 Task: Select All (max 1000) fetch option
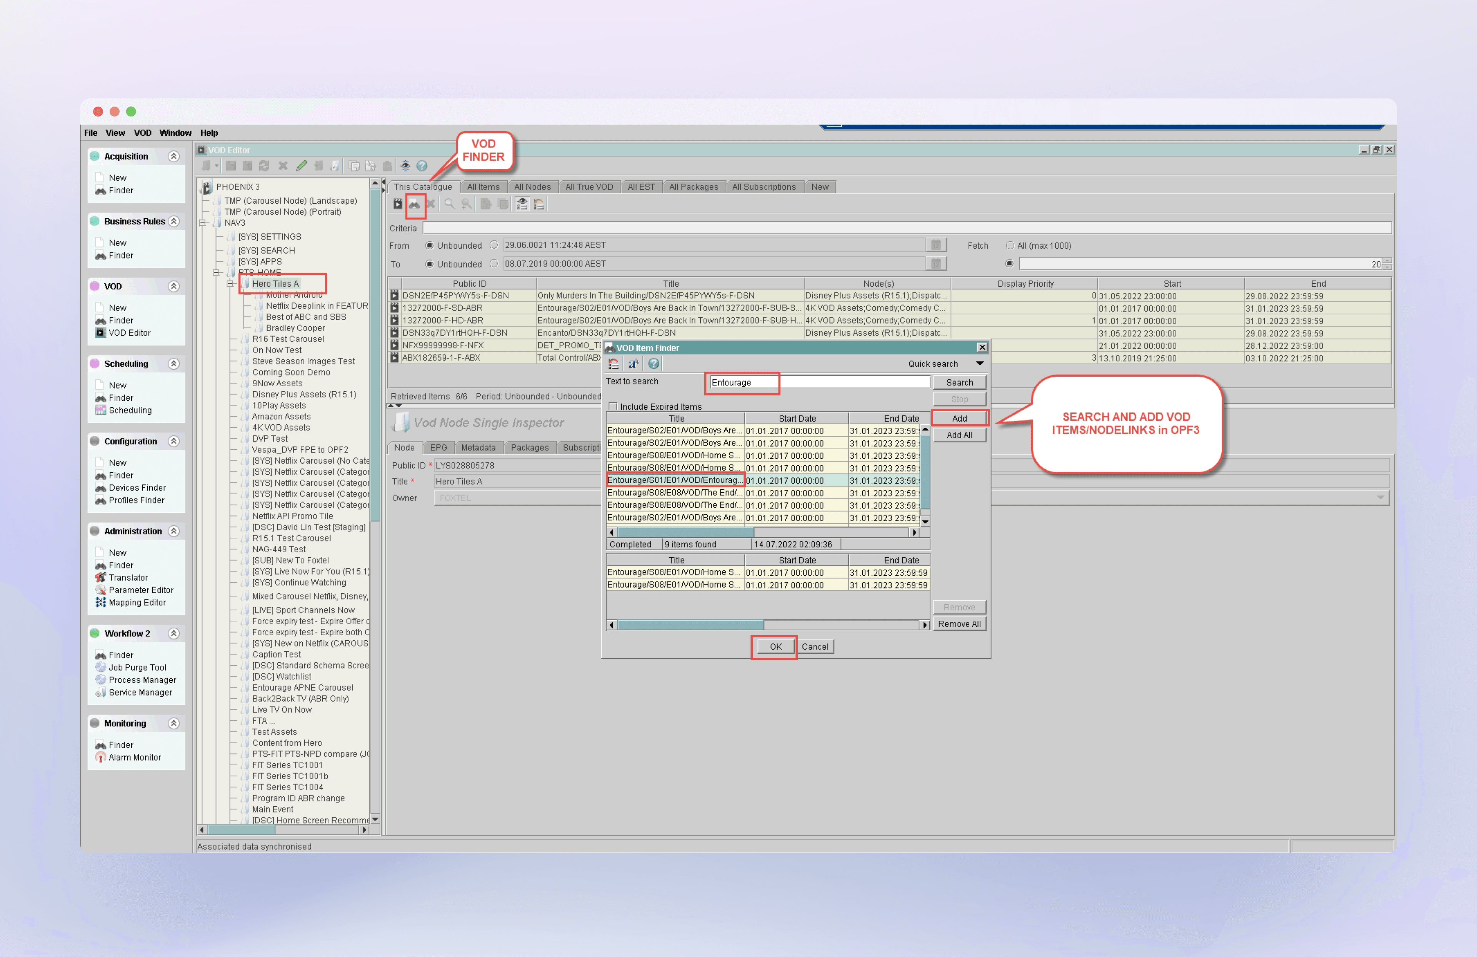pyautogui.click(x=1010, y=246)
